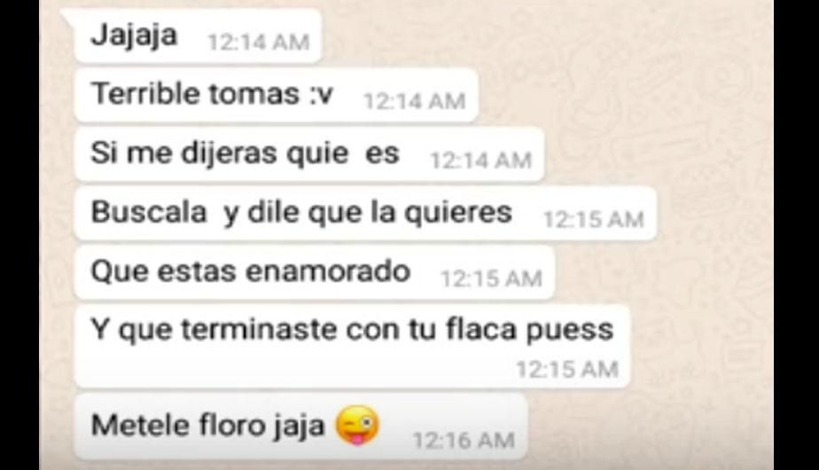Click the winking tongue-out emoji
The width and height of the screenshot is (819, 470).
point(358,425)
